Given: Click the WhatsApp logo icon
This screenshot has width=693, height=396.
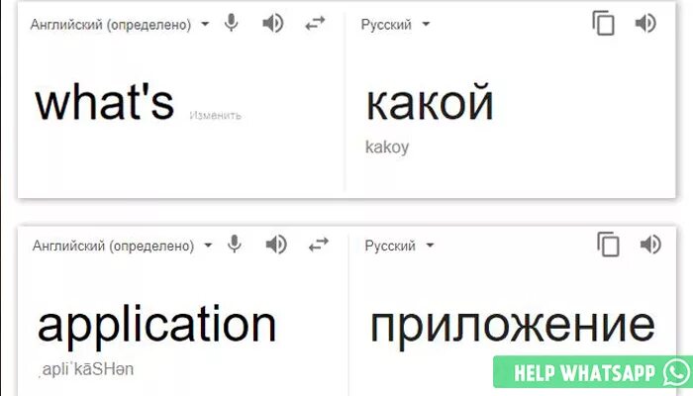Looking at the screenshot, I should pos(677,372).
